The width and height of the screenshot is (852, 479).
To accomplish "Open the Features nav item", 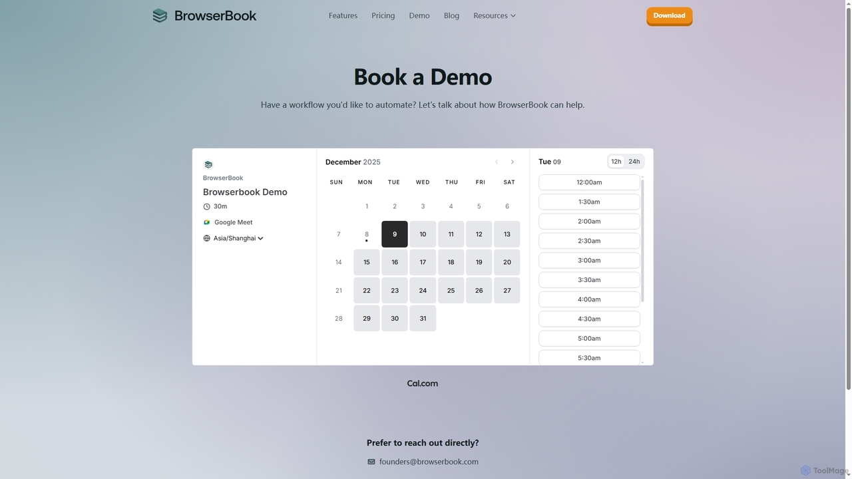I will (343, 15).
